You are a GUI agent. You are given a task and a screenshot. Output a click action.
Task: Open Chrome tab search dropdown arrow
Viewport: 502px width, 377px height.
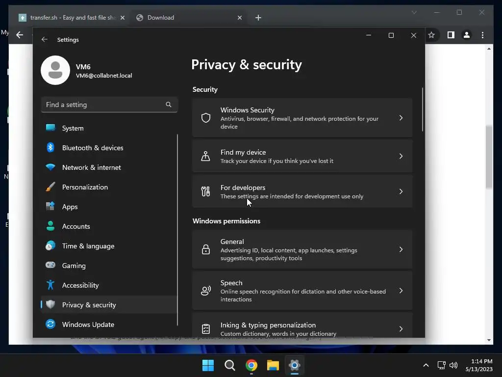coord(414,12)
